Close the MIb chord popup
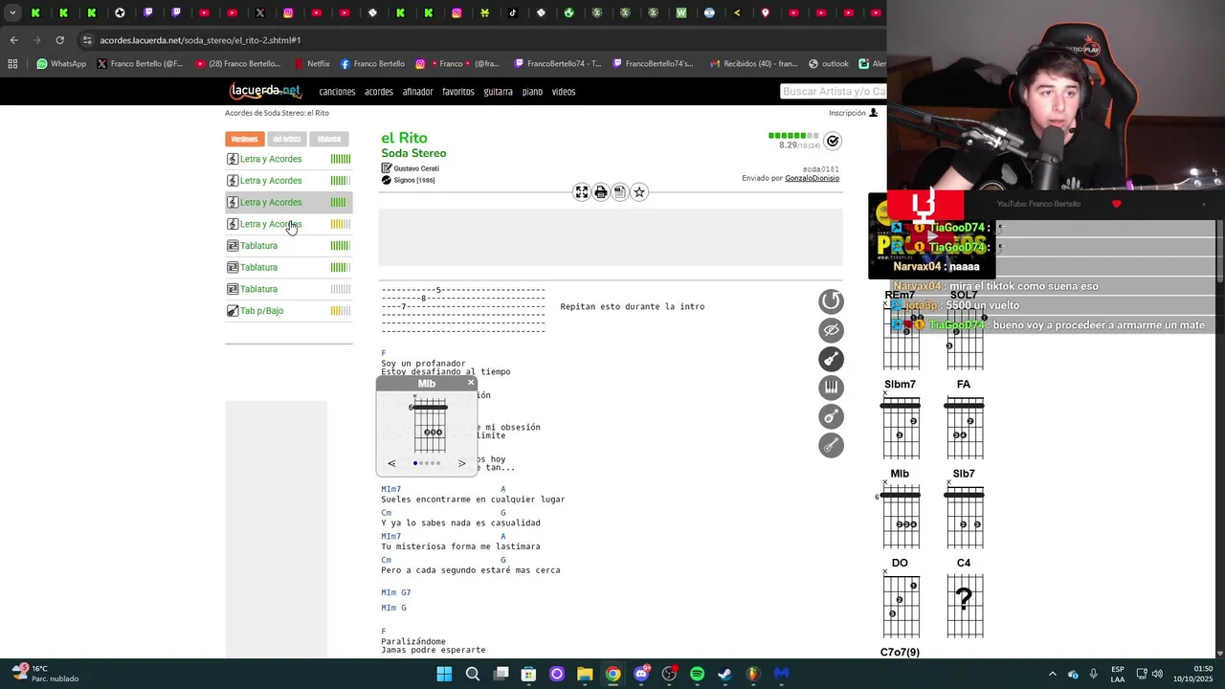The height and width of the screenshot is (689, 1225). pyautogui.click(x=470, y=383)
